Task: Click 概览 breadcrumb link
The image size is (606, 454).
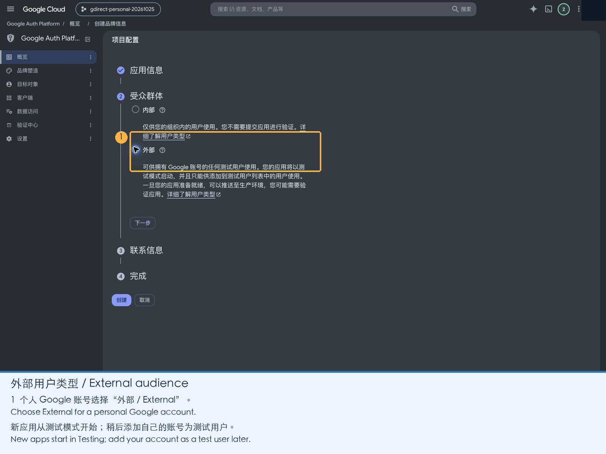Action: tap(75, 24)
